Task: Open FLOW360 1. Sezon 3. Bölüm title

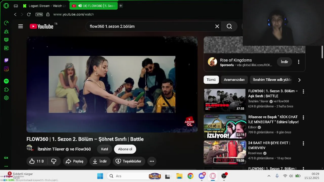Action: point(273,94)
